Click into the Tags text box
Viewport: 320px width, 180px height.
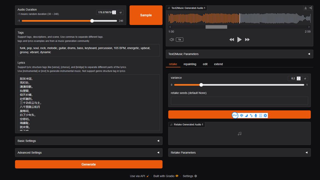coord(89,50)
